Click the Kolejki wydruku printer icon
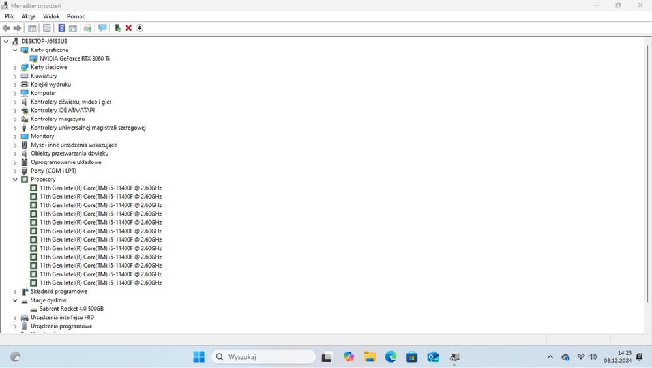This screenshot has width=652, height=368. [x=25, y=84]
